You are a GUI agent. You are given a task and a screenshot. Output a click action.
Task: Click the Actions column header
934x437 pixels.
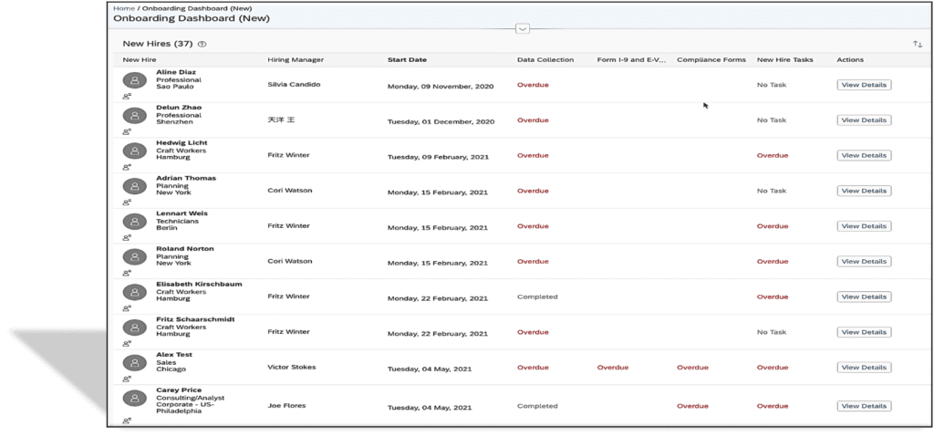click(x=849, y=59)
